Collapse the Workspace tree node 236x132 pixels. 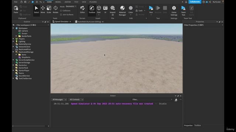coord(13,28)
